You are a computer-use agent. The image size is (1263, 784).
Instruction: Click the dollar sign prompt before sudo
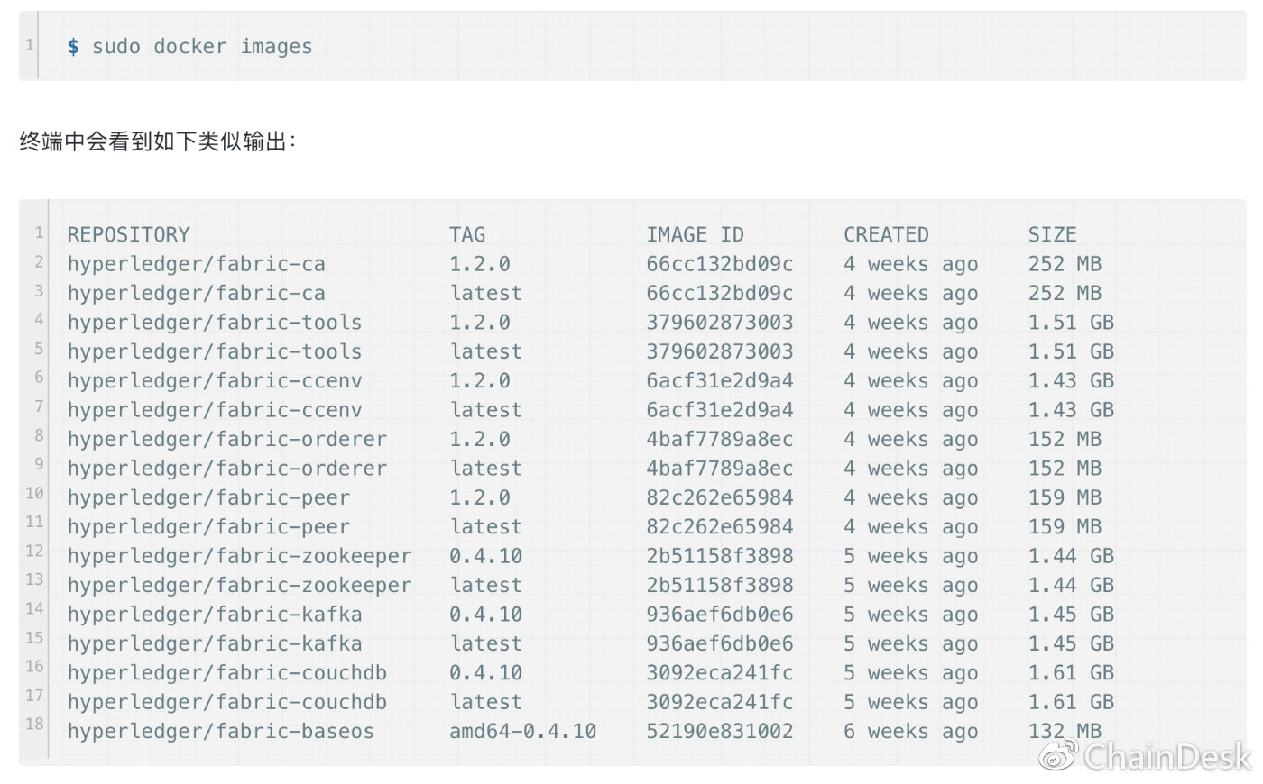coord(73,46)
